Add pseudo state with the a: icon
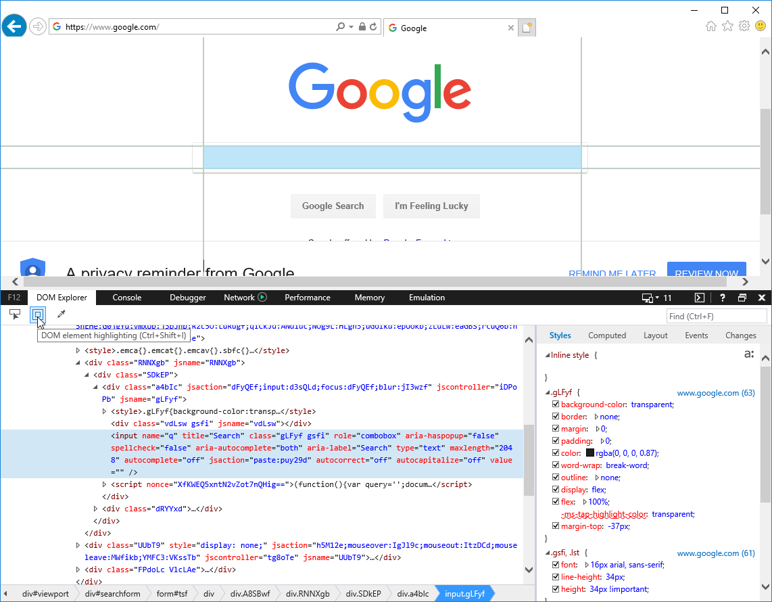The height and width of the screenshot is (602, 772). coord(749,354)
